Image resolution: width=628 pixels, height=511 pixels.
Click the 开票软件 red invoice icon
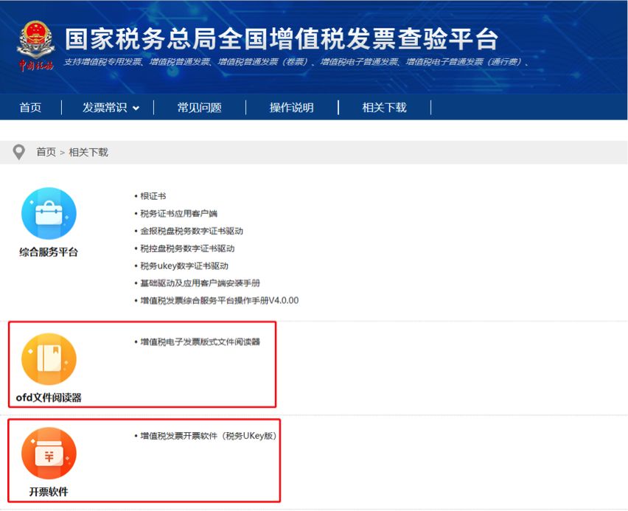(49, 453)
